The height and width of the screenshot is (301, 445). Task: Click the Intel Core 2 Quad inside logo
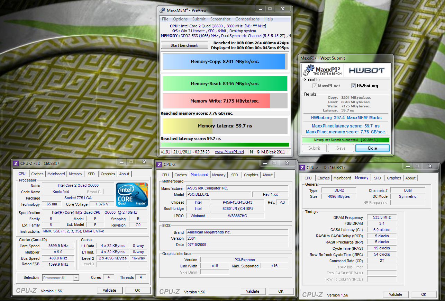click(132, 194)
